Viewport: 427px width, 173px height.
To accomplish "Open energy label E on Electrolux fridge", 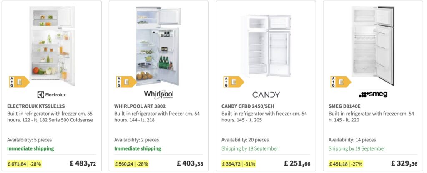I will pyautogui.click(x=19, y=82).
